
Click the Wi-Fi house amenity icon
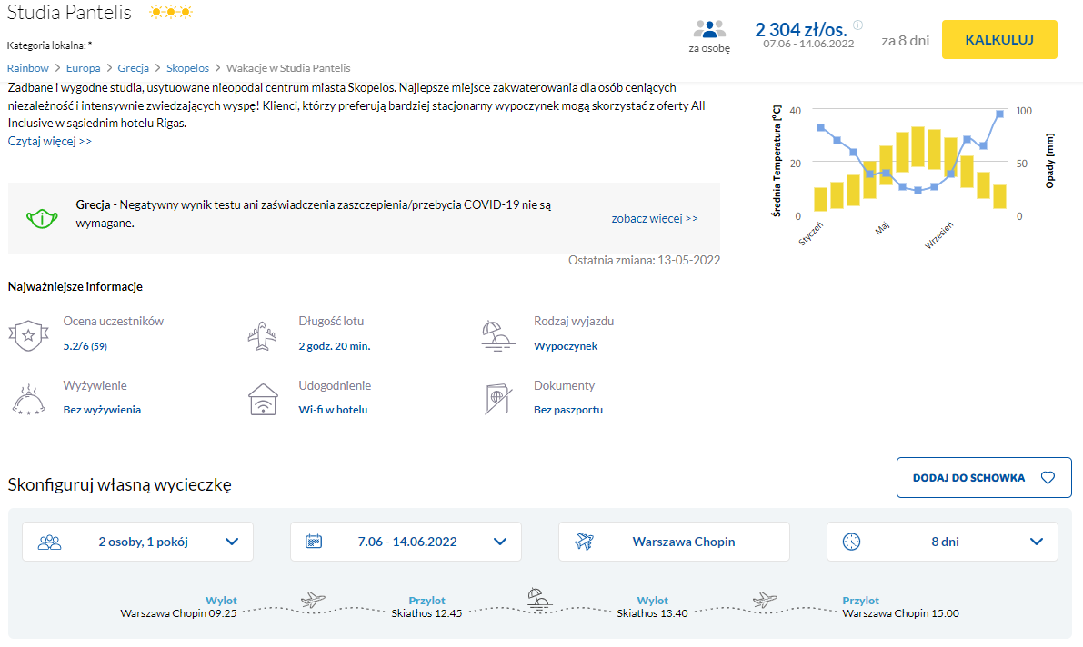click(263, 398)
